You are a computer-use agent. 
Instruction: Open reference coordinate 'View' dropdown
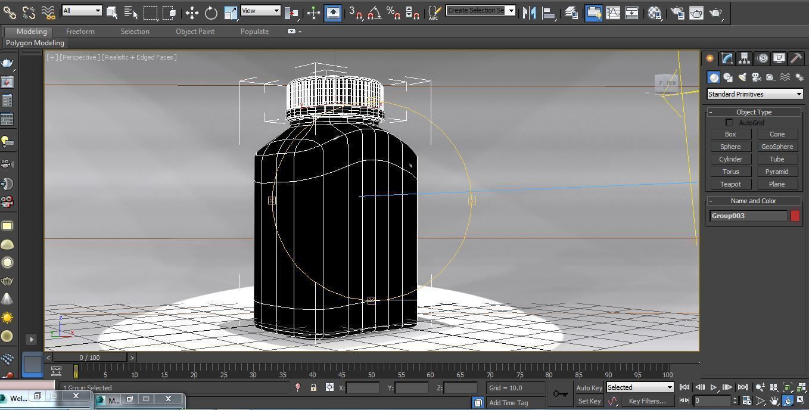pos(260,11)
